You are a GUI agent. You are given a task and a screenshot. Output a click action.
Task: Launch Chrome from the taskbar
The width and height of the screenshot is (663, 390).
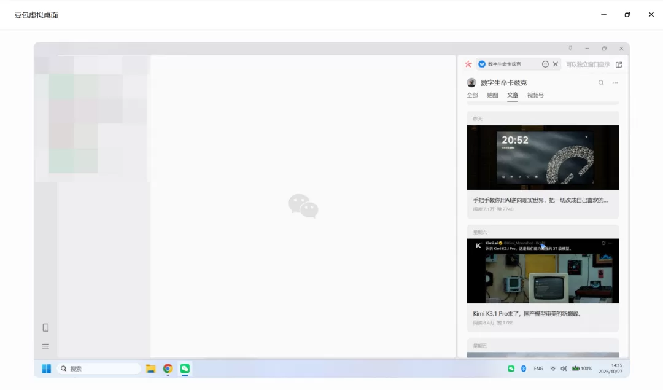(x=168, y=369)
